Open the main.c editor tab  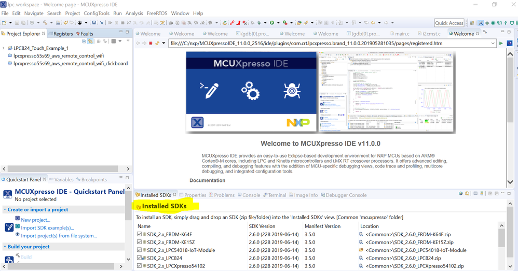[x=400, y=34]
